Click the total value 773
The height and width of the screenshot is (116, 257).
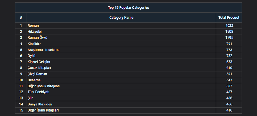click(229, 50)
